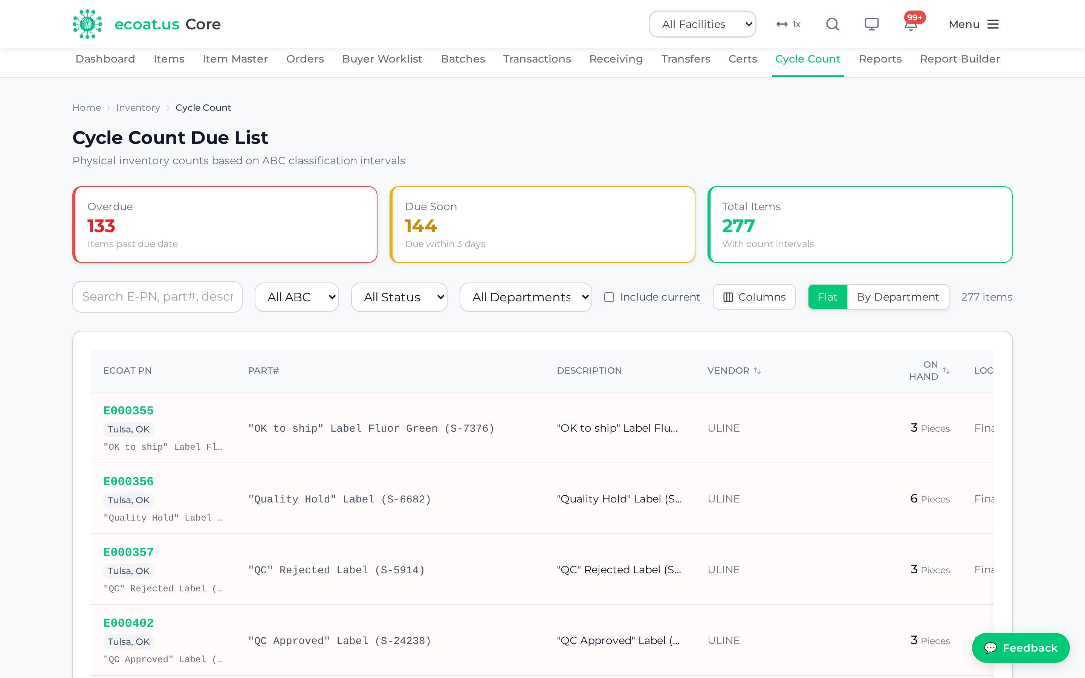Switch to Flat view toggle

827,297
